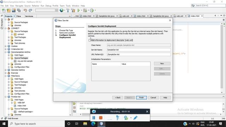Stop the screen recording with orange button

click(x=101, y=118)
